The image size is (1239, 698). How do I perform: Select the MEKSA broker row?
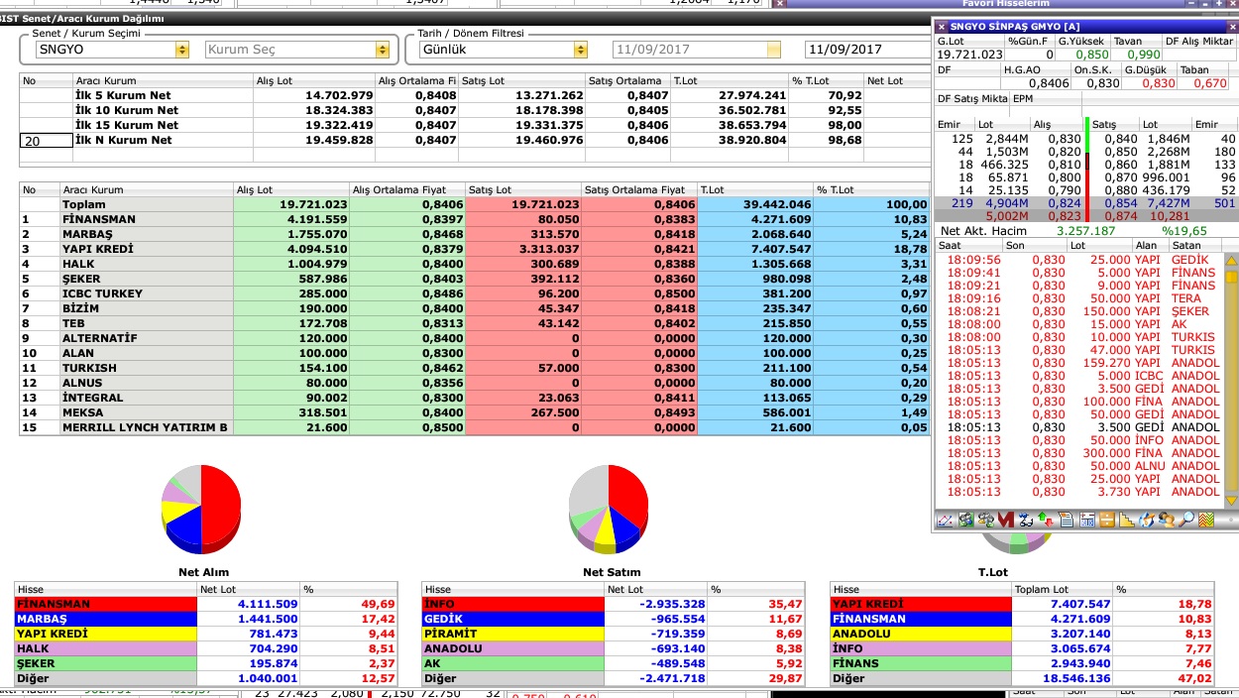pos(475,412)
